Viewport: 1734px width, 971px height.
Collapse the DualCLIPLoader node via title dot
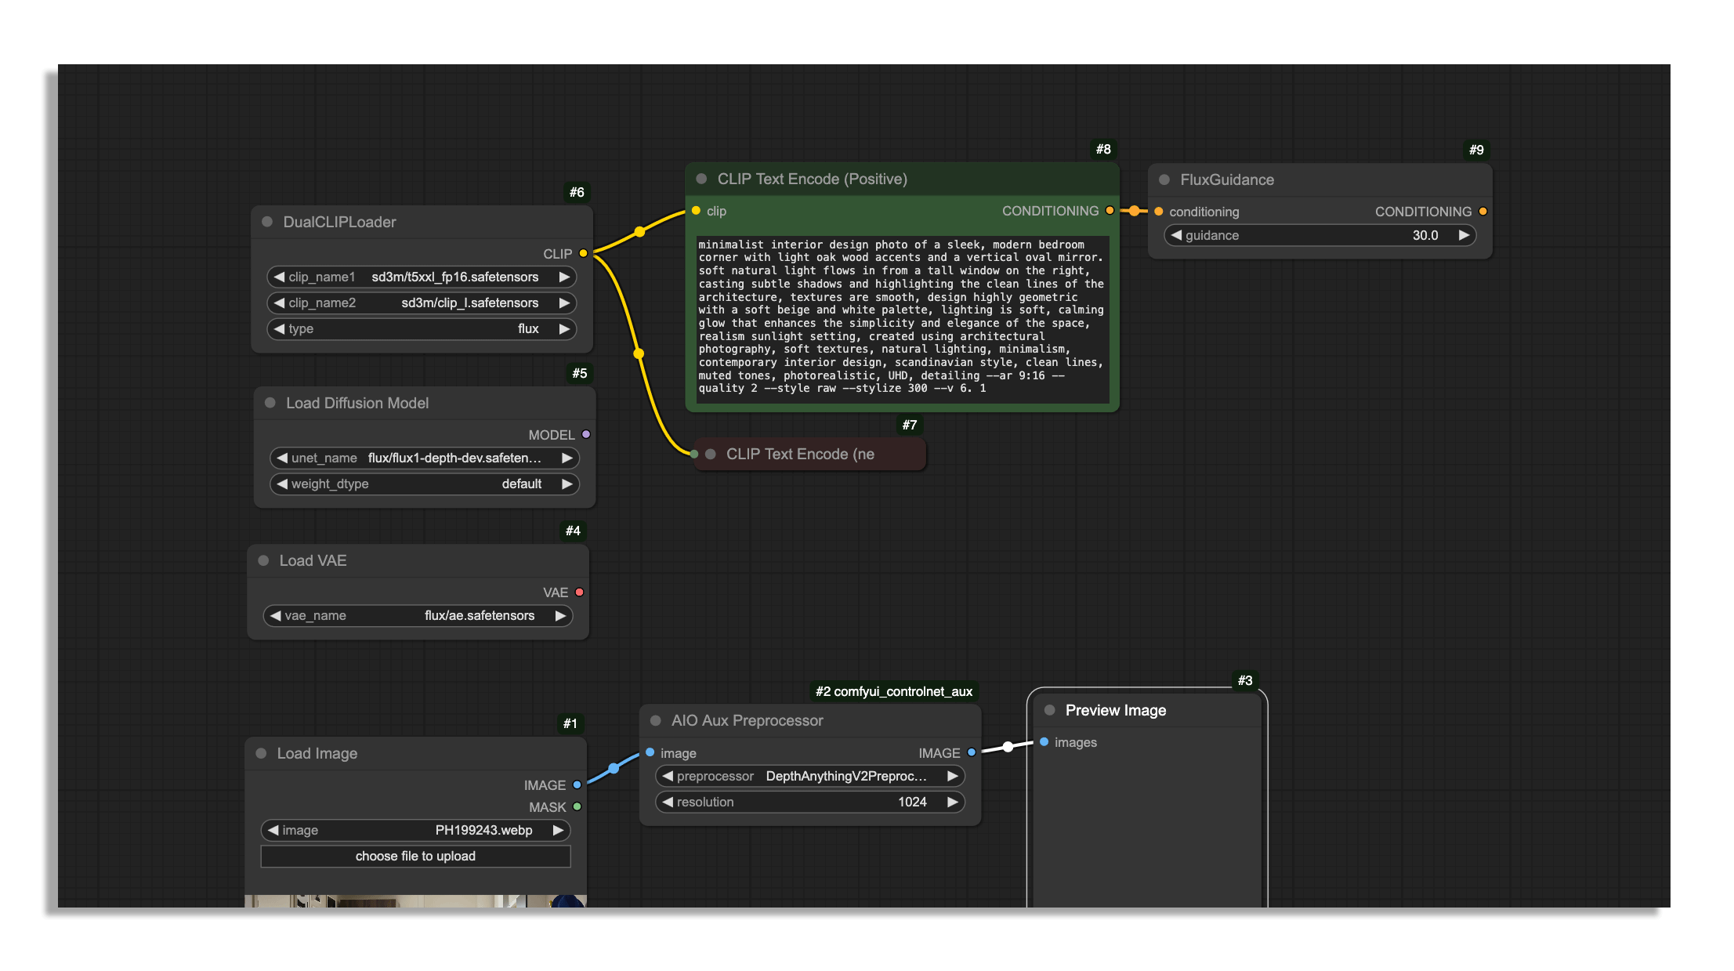(267, 222)
